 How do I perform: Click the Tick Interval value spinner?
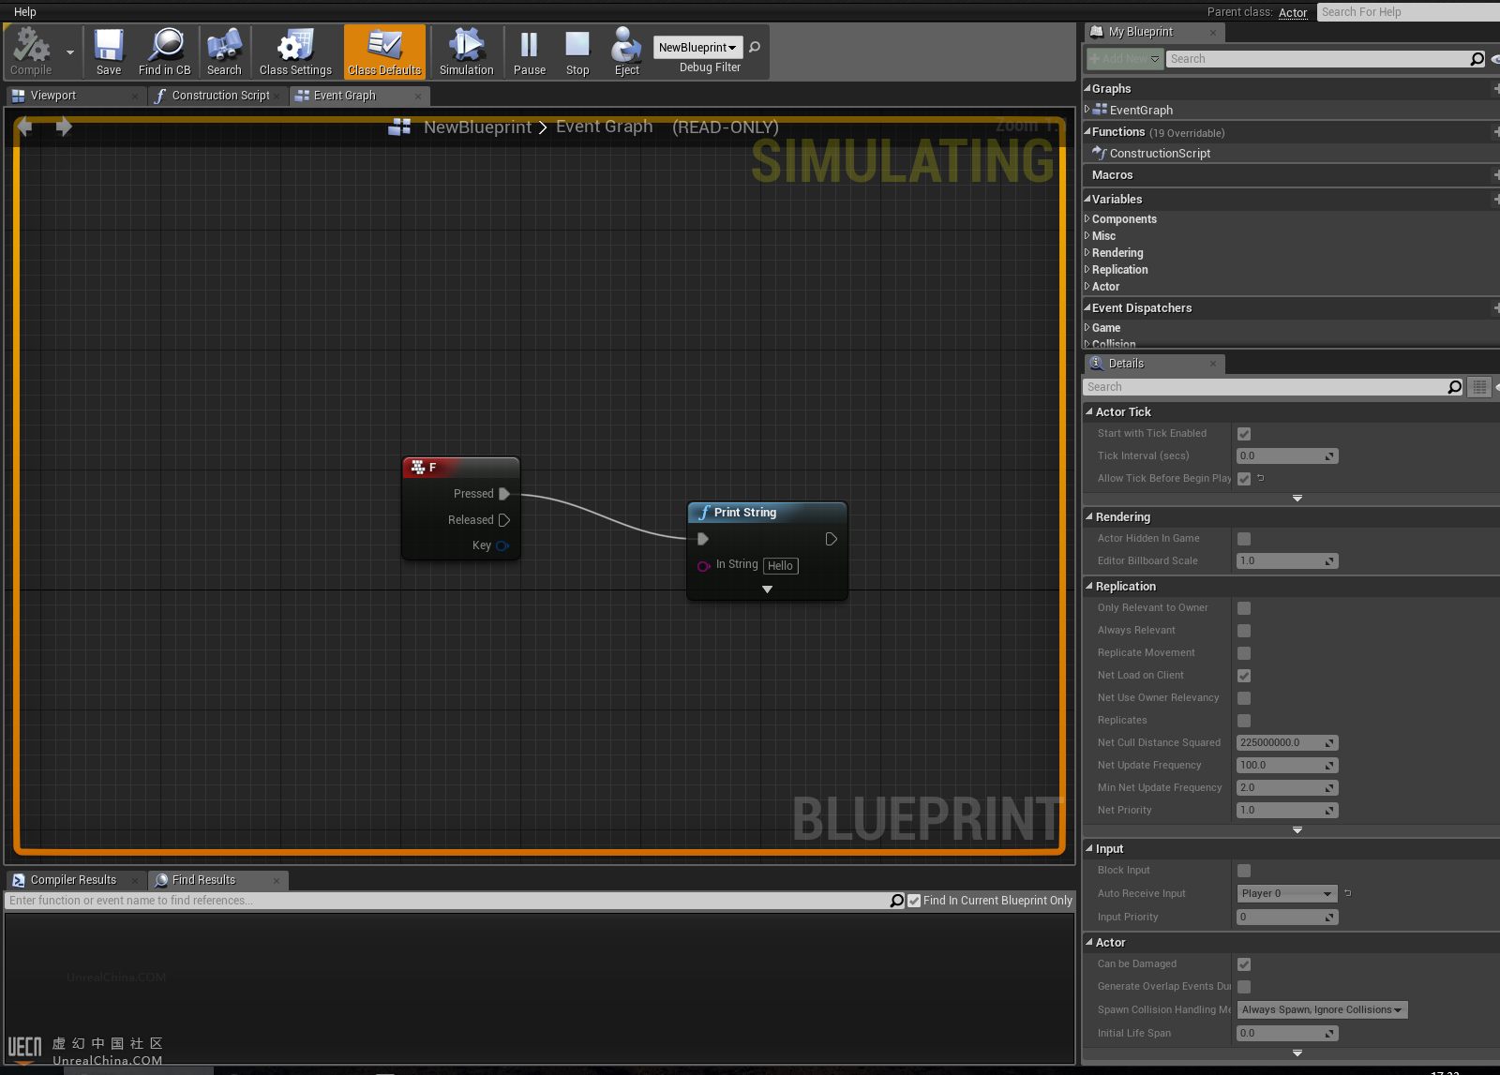click(x=1287, y=456)
